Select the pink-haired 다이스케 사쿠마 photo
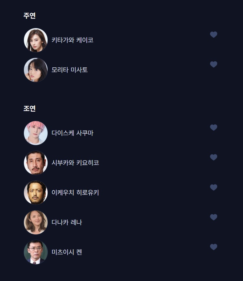This screenshot has width=243, height=281. click(x=36, y=133)
